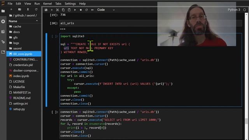Image resolution: width=249 pixels, height=140 pixels.
Task: Select the CONTRIBUTING file
Action: click(x=24, y=59)
